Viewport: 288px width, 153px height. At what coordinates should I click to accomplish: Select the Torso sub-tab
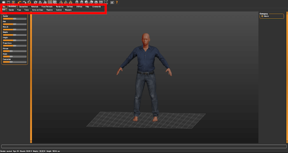(x=26, y=10)
